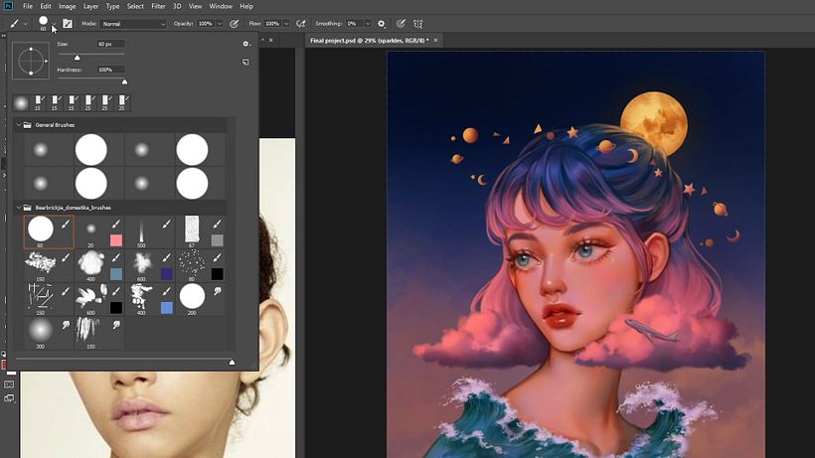Open the Select menu
Viewport: 815px width, 458px height.
[135, 6]
